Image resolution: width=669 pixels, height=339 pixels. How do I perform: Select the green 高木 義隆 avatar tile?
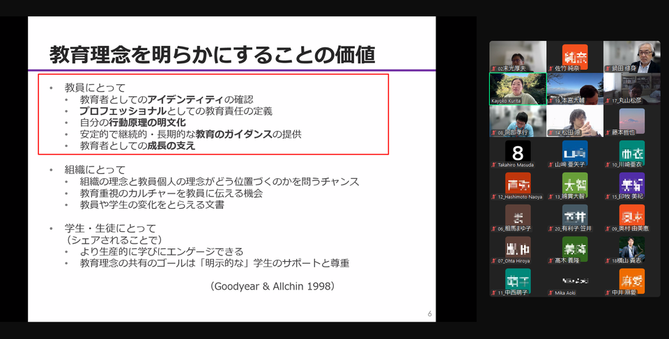574,249
